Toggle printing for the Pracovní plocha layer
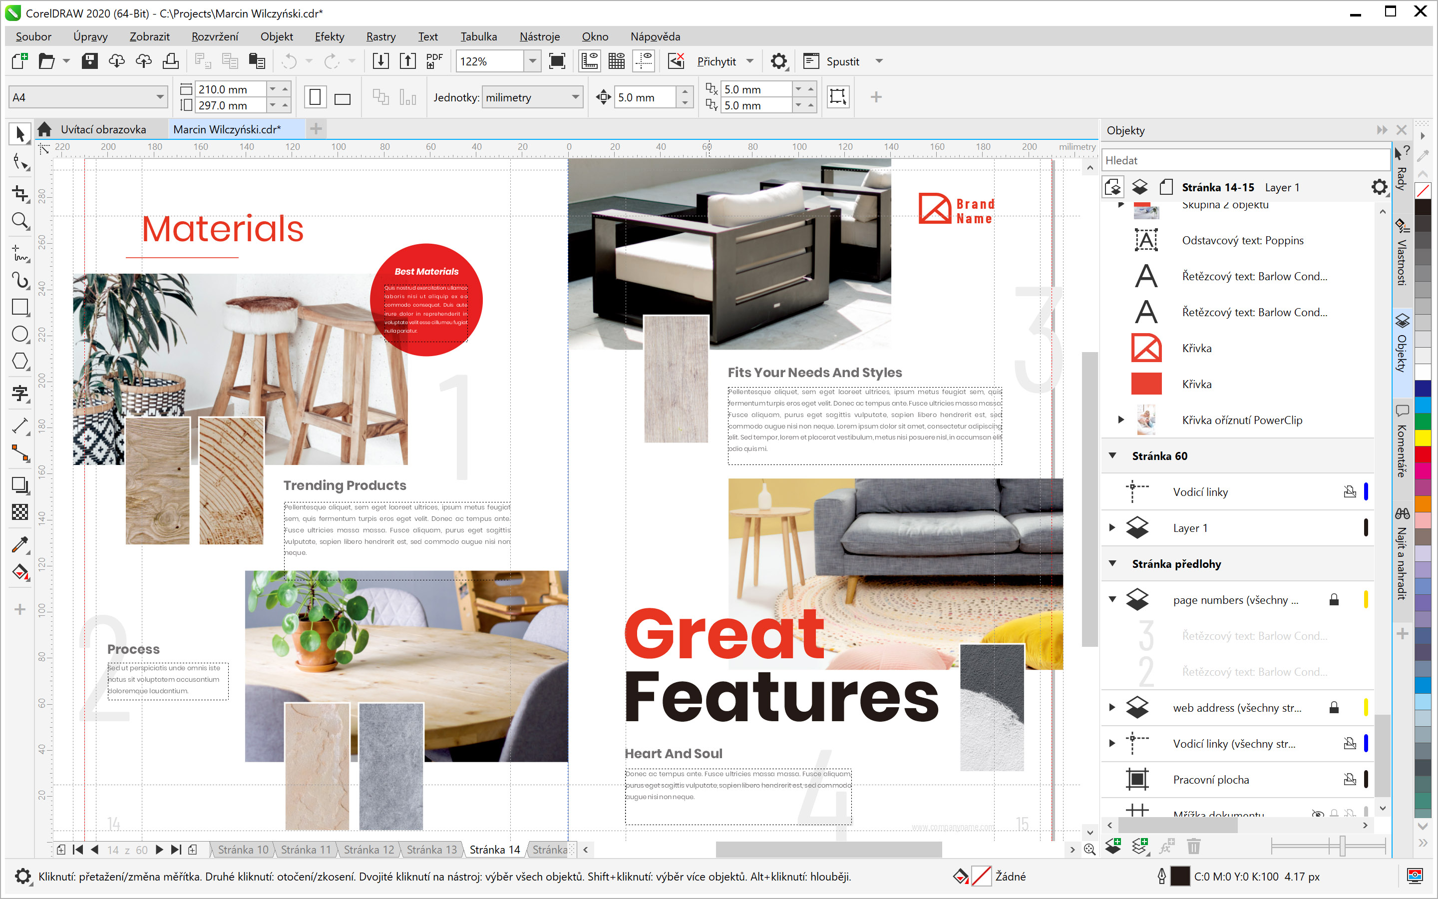 [1350, 780]
